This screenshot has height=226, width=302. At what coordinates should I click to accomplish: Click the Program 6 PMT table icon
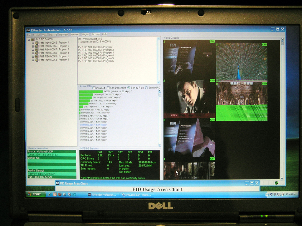37,60
